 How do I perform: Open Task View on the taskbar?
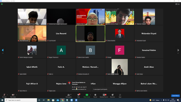coord(44,100)
